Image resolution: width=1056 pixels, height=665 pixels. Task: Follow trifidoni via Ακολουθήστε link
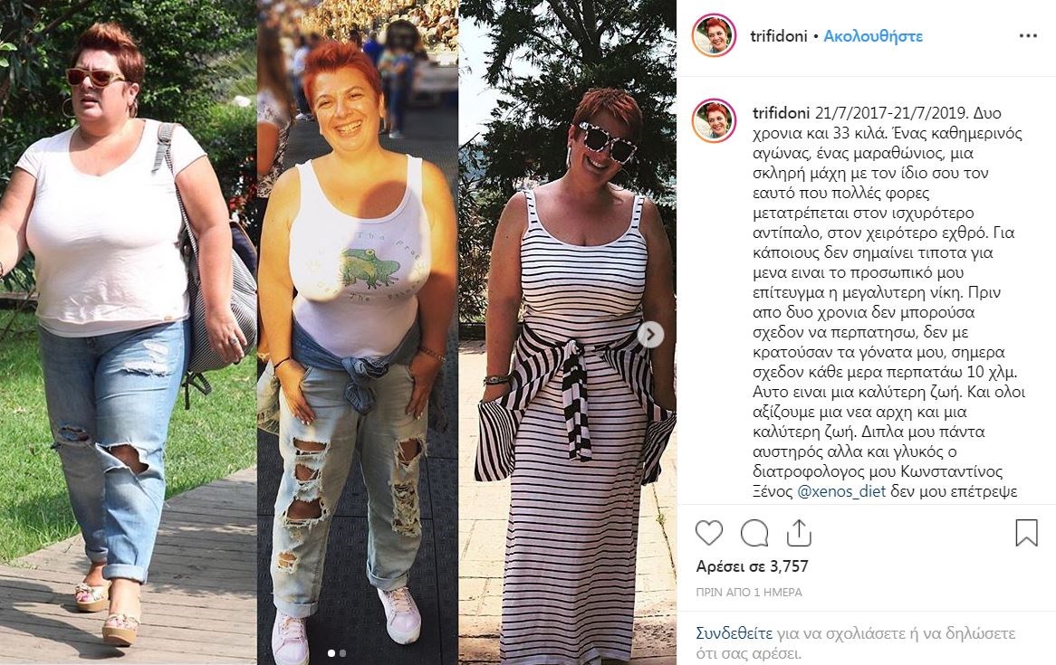tap(873, 35)
